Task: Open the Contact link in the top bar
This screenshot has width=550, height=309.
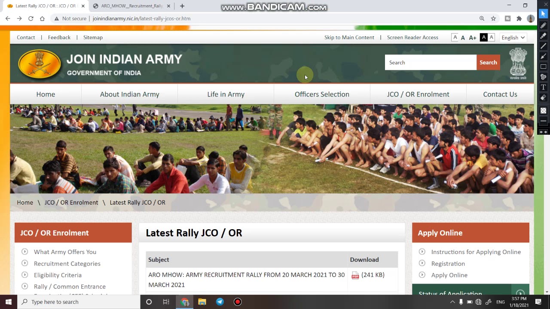Action: click(x=26, y=37)
